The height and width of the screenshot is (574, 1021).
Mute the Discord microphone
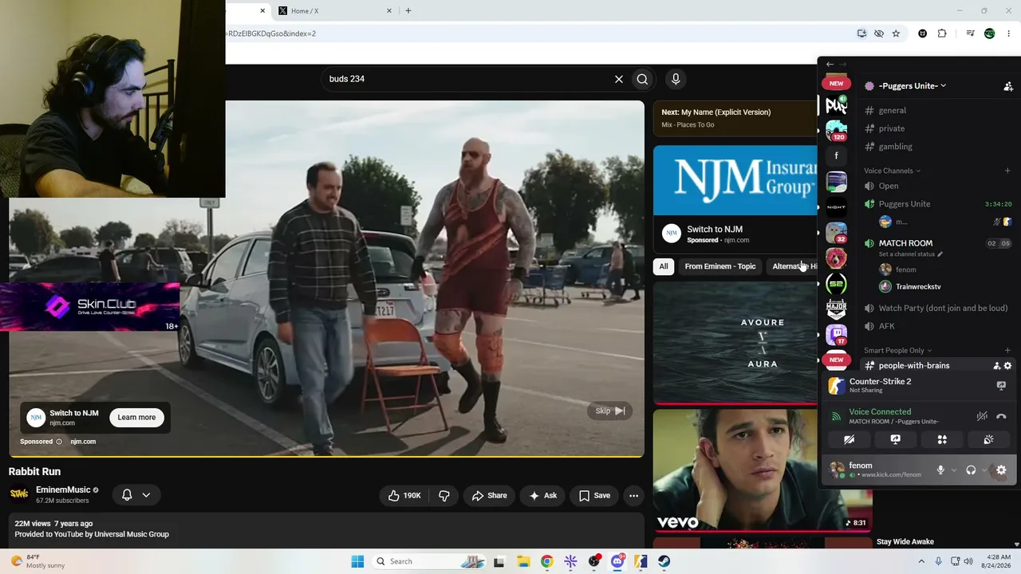pos(940,470)
